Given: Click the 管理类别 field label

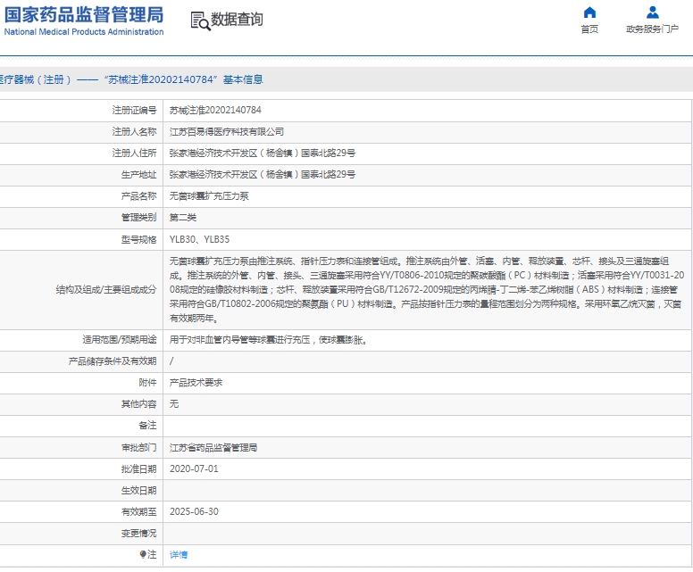Looking at the screenshot, I should click(138, 218).
